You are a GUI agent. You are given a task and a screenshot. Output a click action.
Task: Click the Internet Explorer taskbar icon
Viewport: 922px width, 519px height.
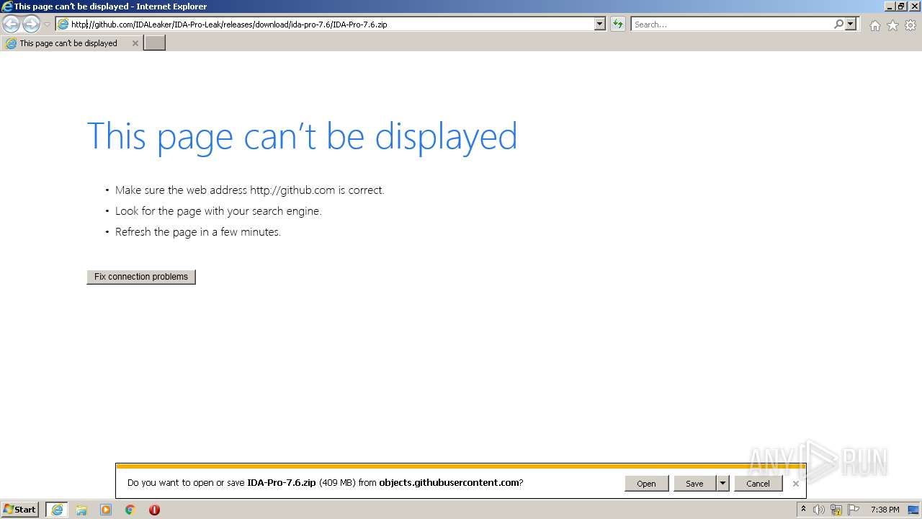click(x=57, y=510)
